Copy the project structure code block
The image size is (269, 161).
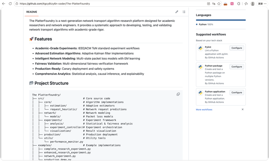178,94
